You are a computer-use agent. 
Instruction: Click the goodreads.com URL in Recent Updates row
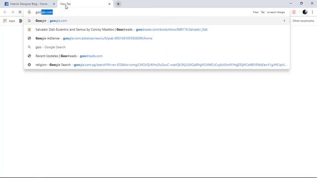pos(91,56)
